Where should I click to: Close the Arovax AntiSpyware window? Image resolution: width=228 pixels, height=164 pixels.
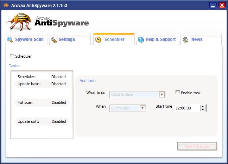click(x=222, y=6)
